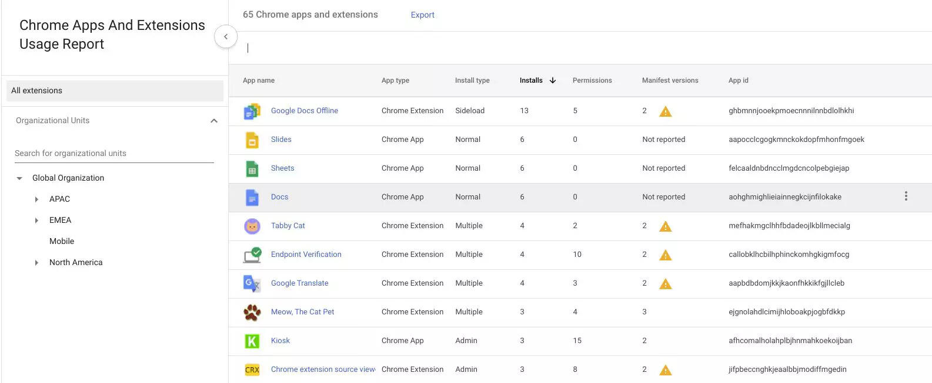Click the Export link
This screenshot has width=932, height=383.
coord(422,15)
